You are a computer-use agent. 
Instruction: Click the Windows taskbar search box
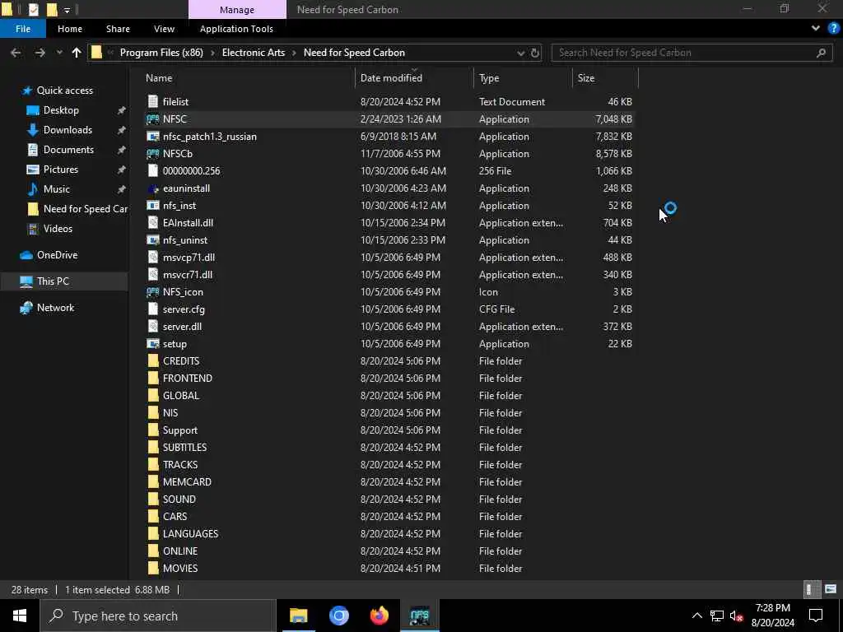[158, 616]
